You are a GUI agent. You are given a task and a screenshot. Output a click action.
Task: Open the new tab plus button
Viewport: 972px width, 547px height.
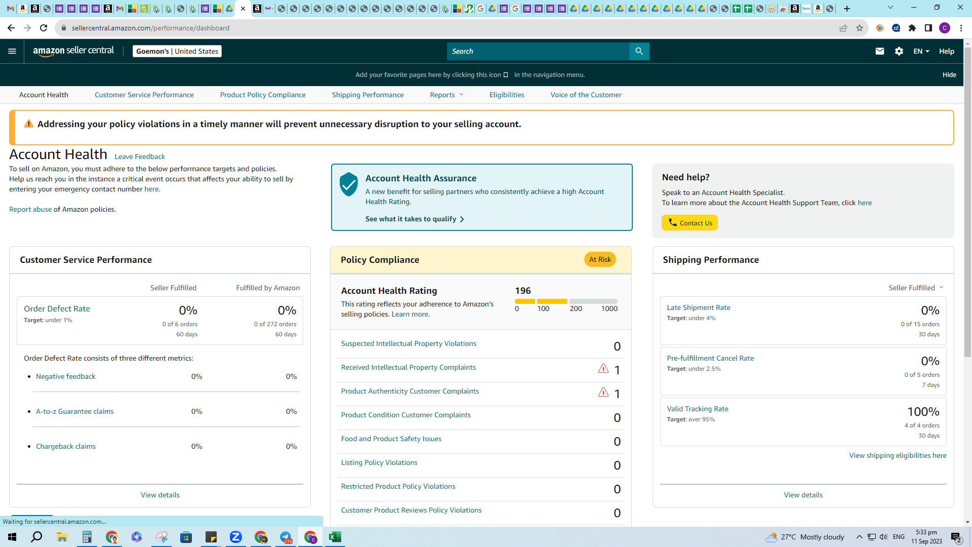pos(847,9)
